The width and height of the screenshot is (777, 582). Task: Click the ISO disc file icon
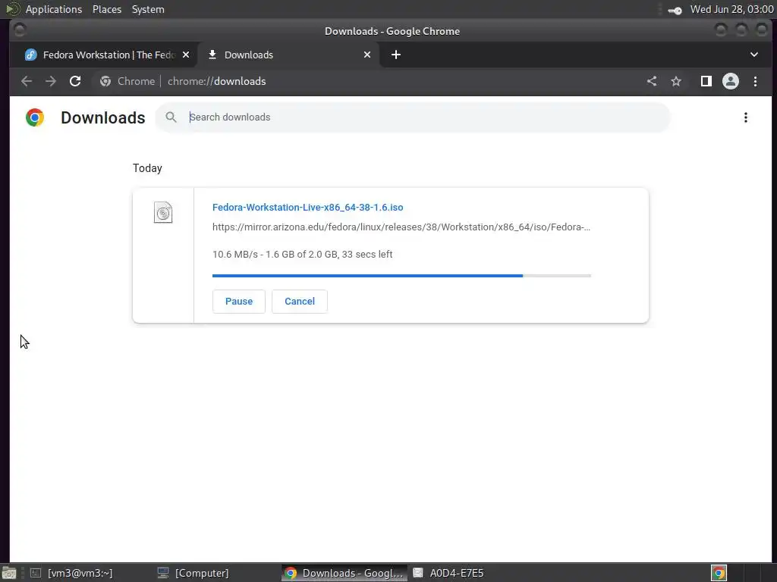tap(163, 212)
